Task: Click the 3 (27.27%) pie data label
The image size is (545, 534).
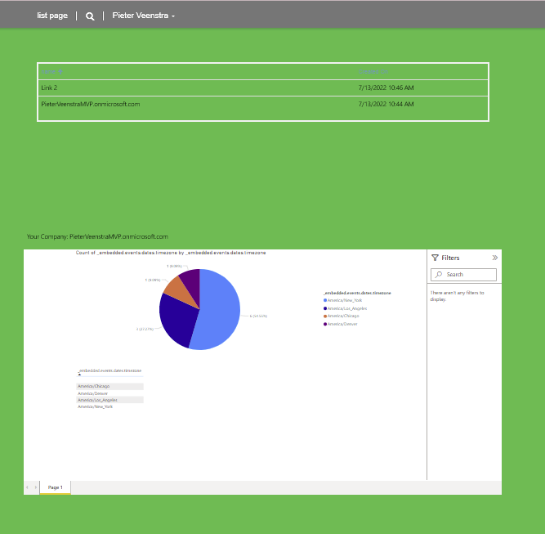Action: [x=145, y=329]
